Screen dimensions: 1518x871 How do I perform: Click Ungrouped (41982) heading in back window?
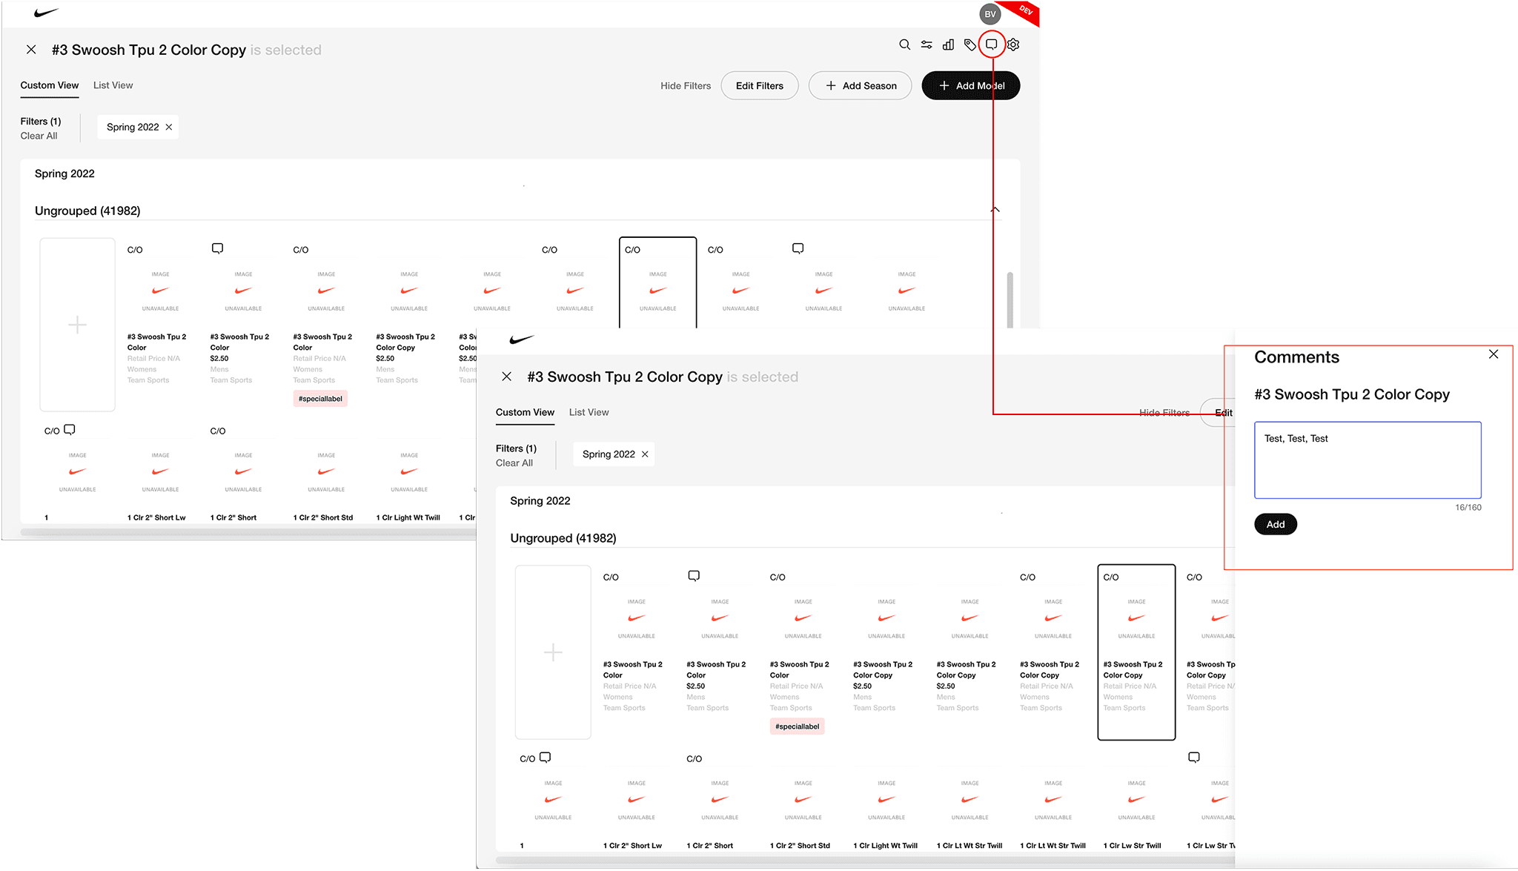click(87, 211)
